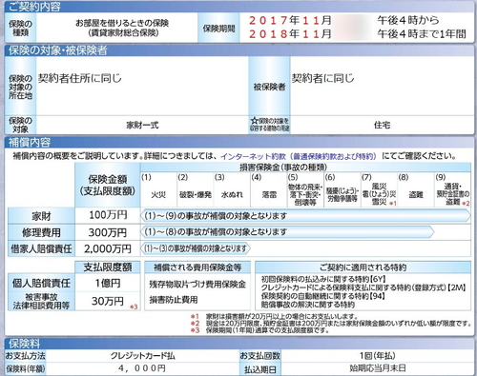Click the 100万円 amount

coord(108,215)
